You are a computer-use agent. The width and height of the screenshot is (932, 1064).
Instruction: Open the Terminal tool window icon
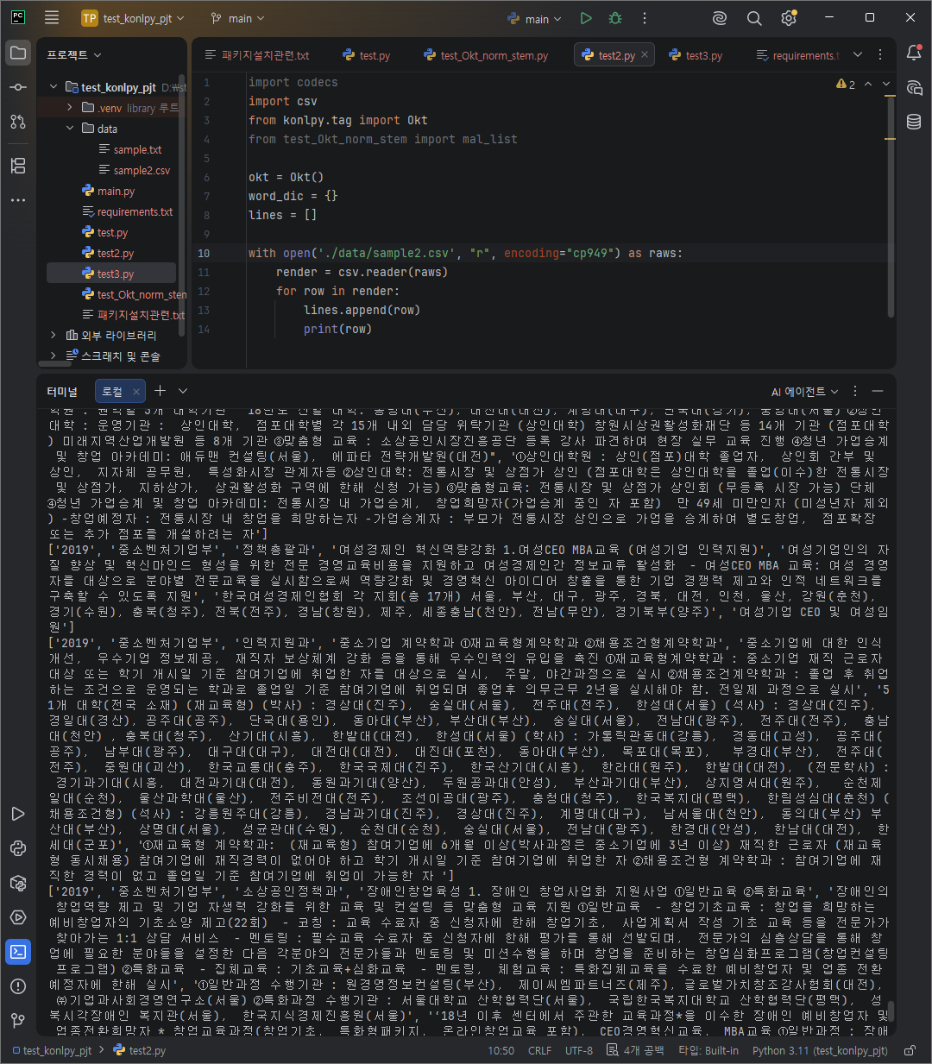tap(18, 952)
